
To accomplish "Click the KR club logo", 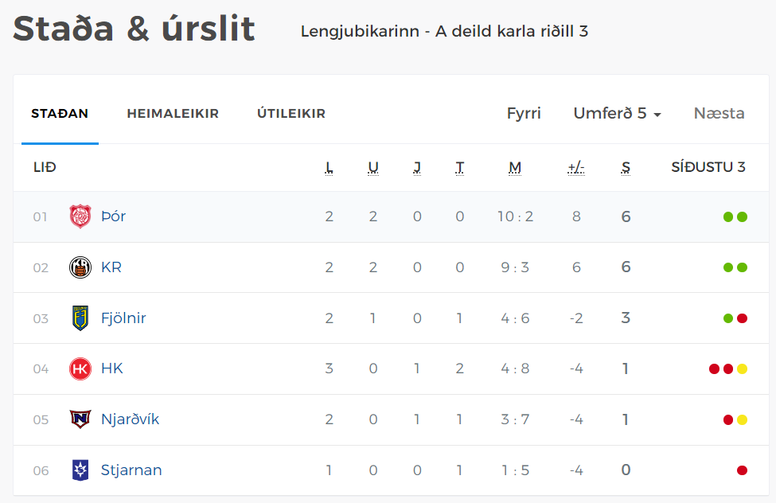I will (x=80, y=267).
